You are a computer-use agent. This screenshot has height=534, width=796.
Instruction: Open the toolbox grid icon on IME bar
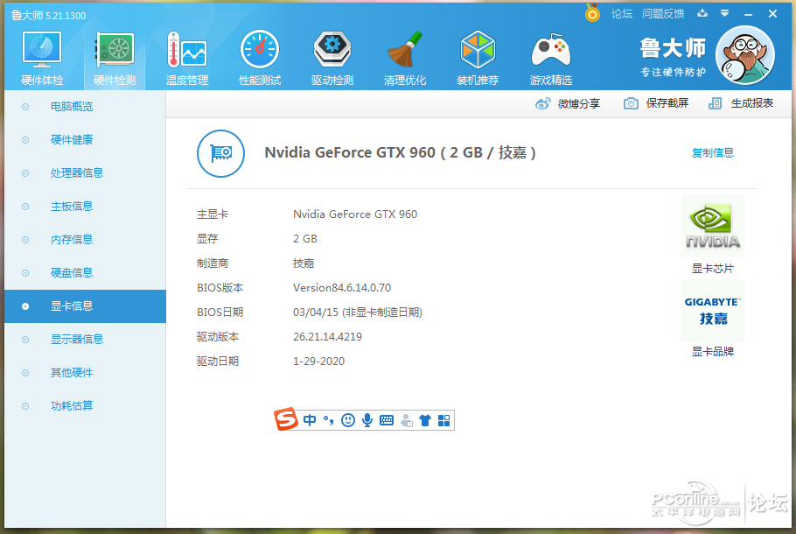coord(443,420)
